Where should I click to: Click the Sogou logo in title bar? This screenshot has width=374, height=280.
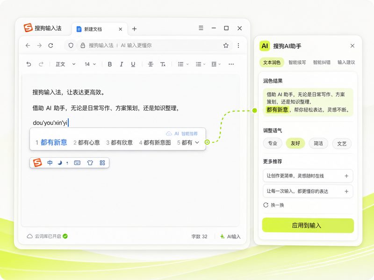28,28
